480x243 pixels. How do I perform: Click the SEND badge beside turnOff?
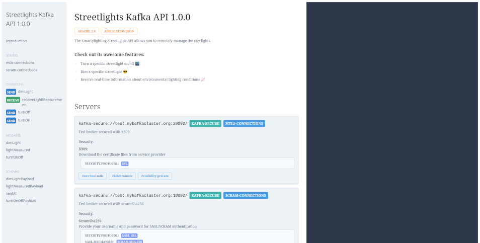(11, 113)
